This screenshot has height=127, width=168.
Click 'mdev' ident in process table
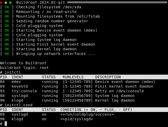coord(16,82)
